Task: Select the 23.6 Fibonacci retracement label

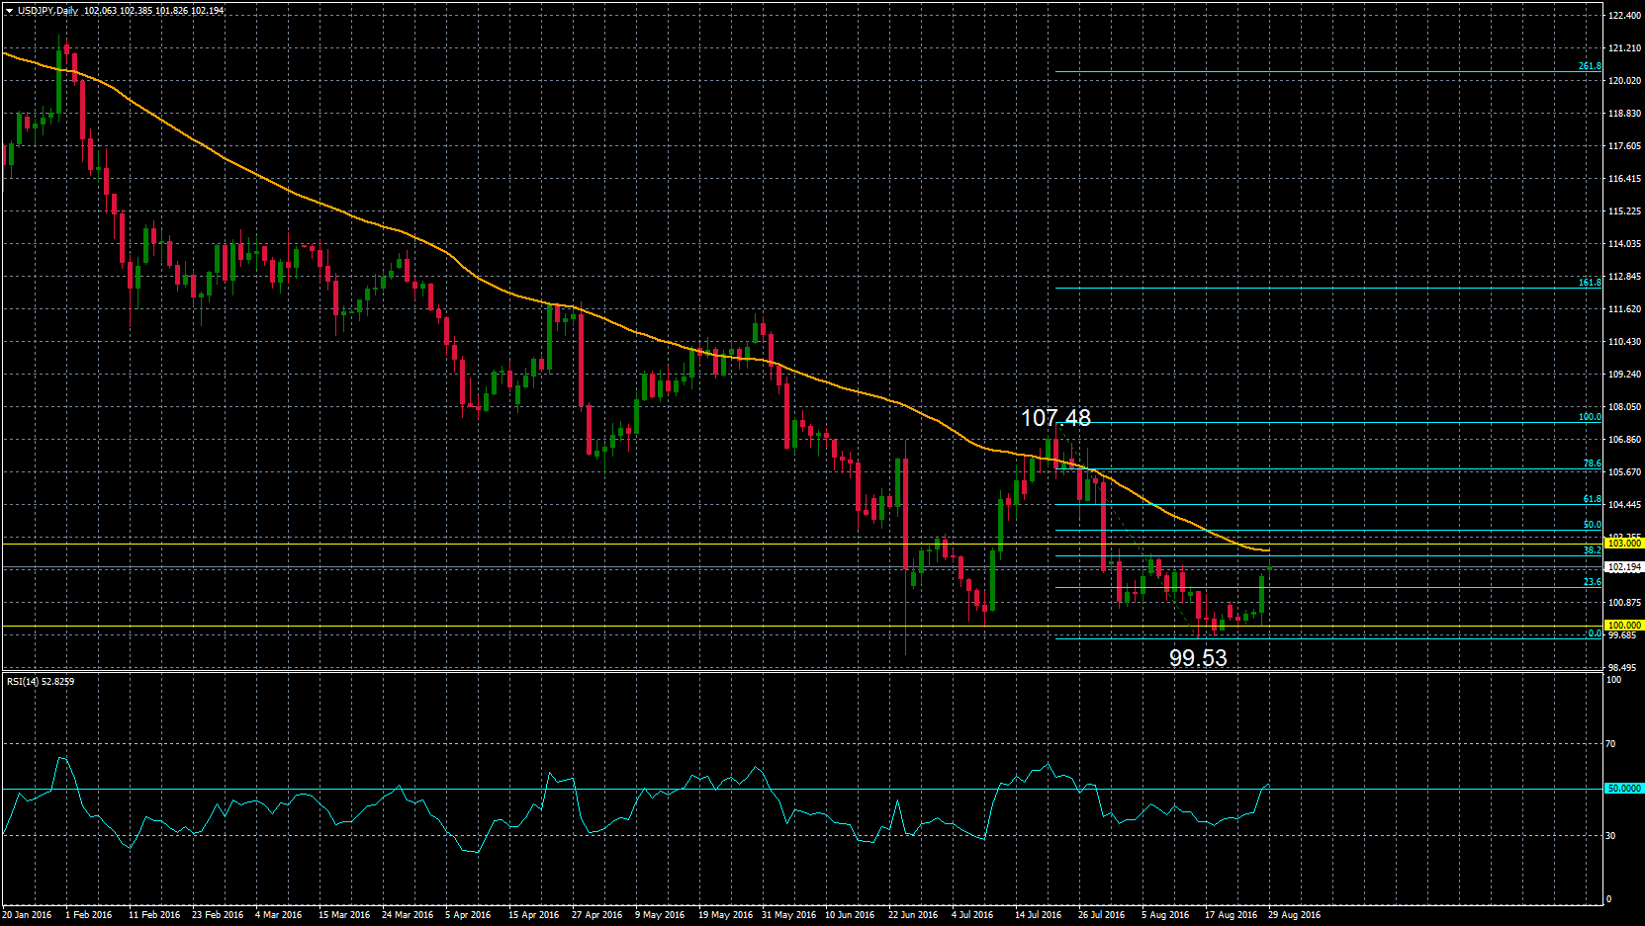Action: 1592,582
